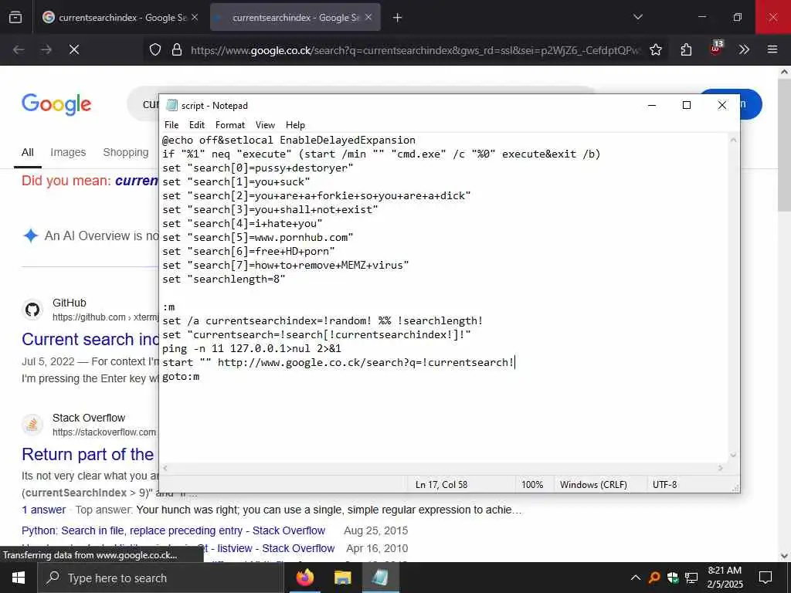Open Notepad's Format menu
Image resolution: width=791 pixels, height=593 pixels.
[230, 125]
